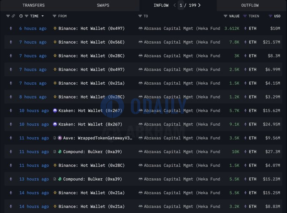This screenshot has height=213, width=287.
Task: Click the $3.29M USD amount
Action: pyautogui.click(x=273, y=97)
